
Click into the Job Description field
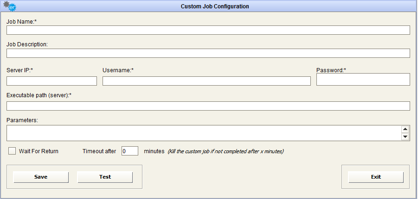(208, 53)
